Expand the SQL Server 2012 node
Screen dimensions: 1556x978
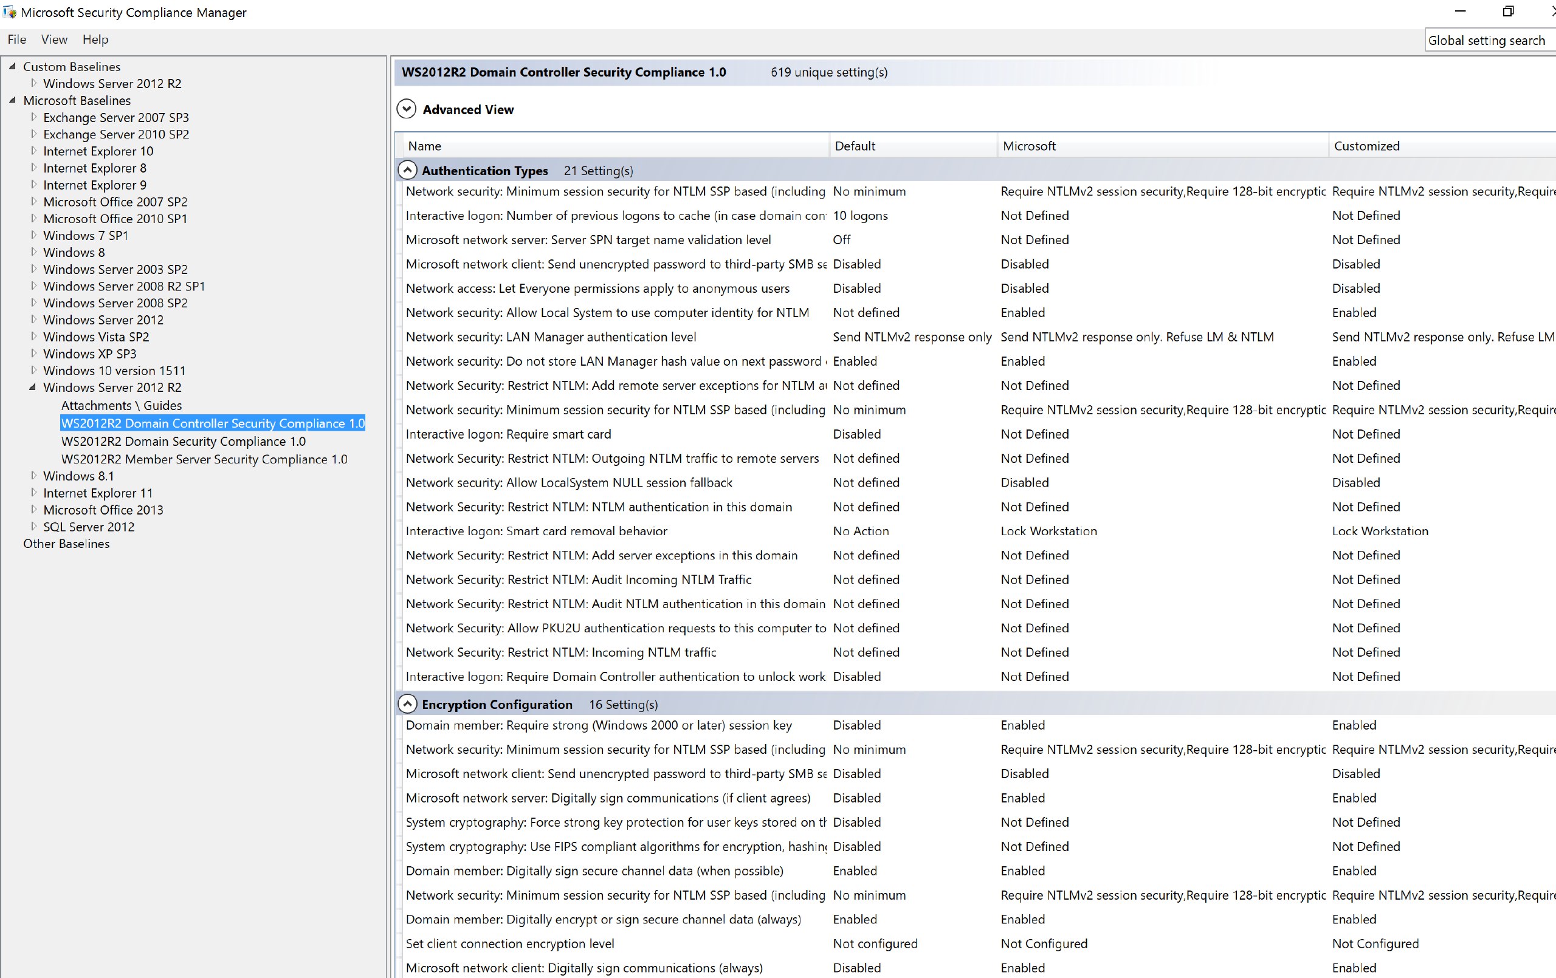(x=33, y=527)
